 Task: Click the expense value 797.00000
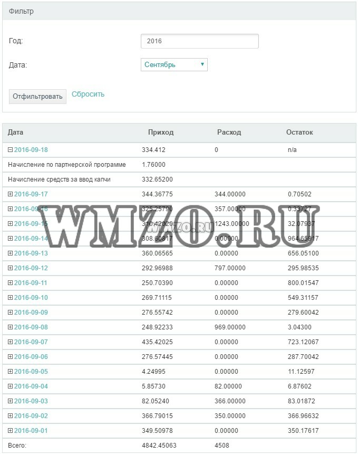[230, 268]
